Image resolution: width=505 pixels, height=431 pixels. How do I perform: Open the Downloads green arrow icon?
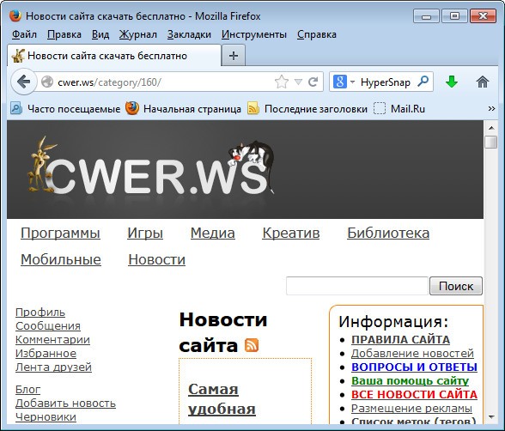point(452,82)
